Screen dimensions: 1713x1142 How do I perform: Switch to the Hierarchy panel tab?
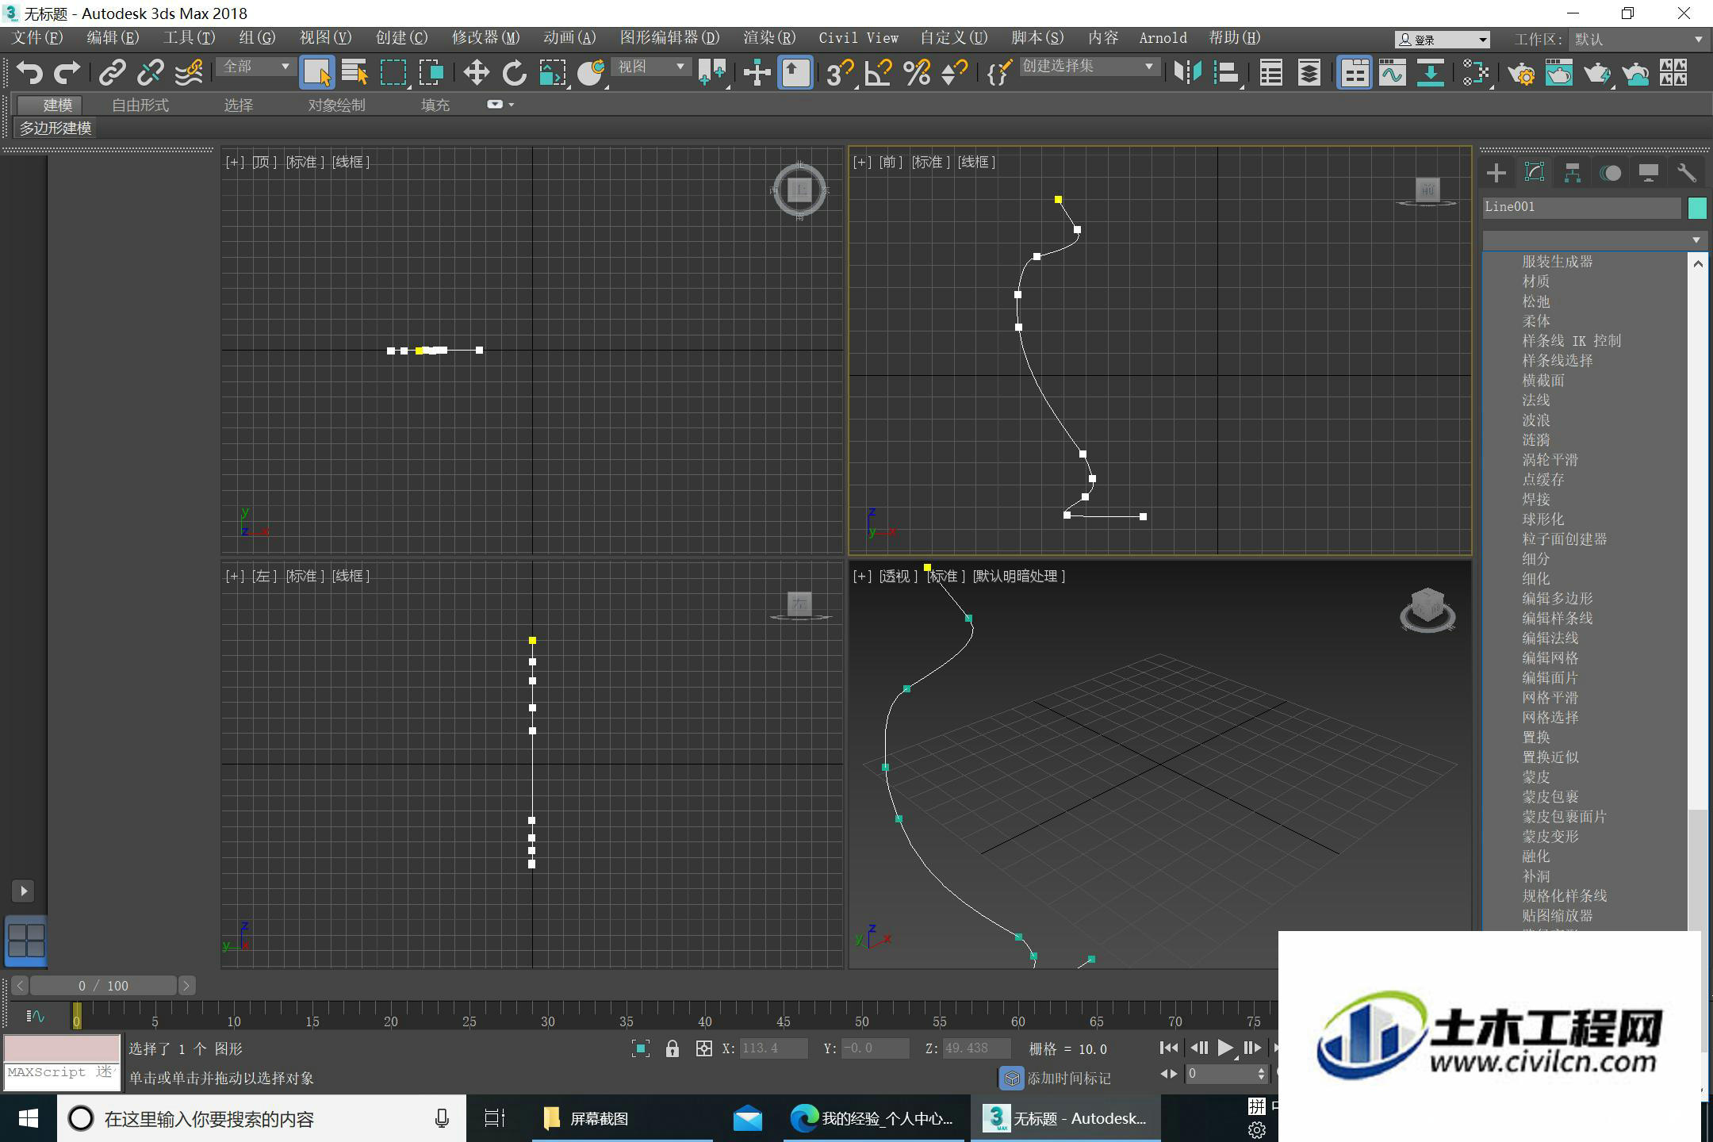(1572, 173)
